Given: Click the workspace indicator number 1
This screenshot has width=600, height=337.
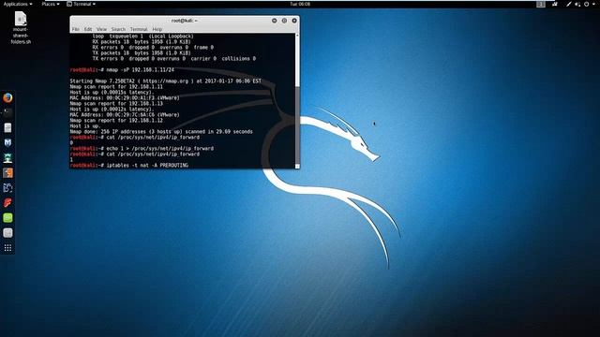Looking at the screenshot, I should [x=540, y=4].
